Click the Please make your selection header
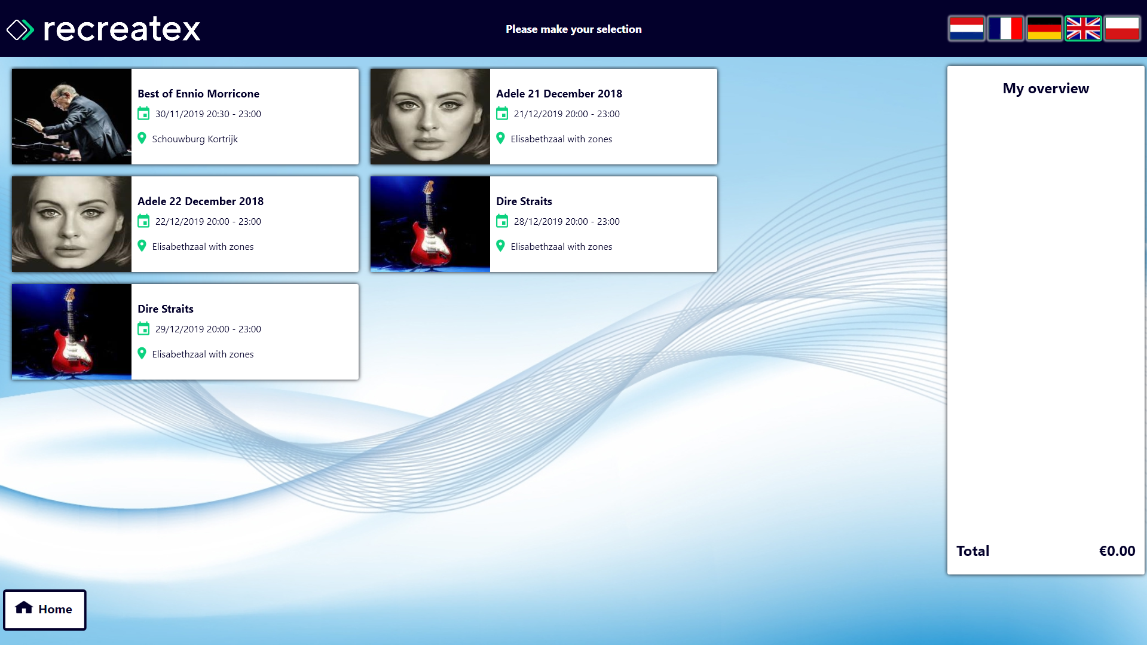The image size is (1147, 645). click(574, 29)
